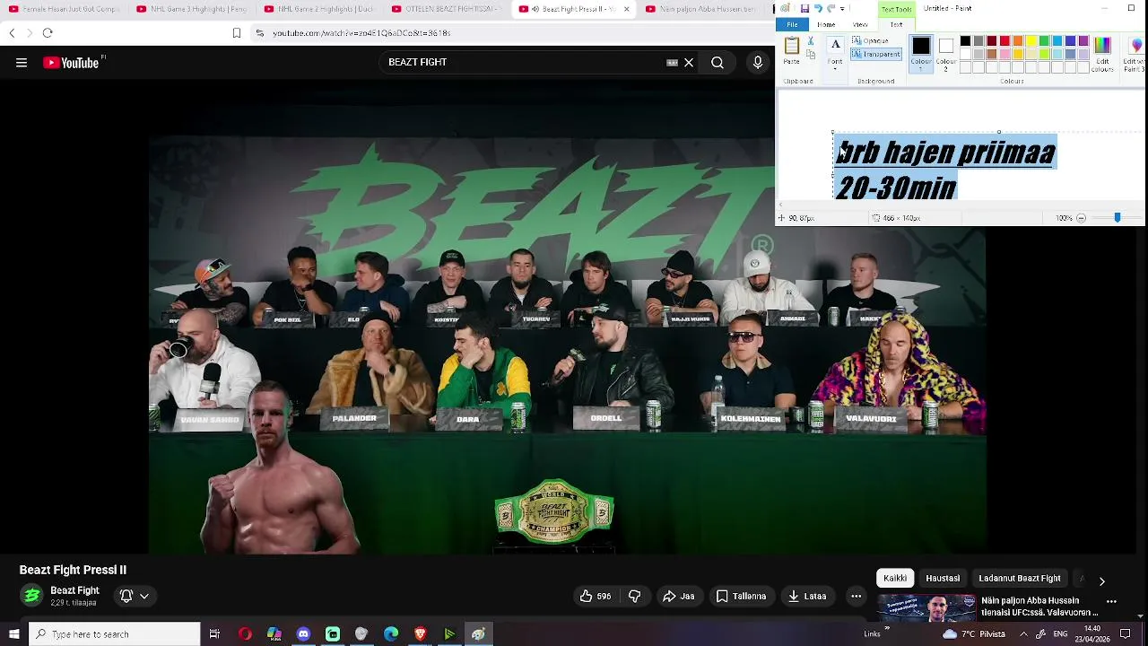Open Beazt Fight channel name link
Screen dimensions: 1148x646
point(74,590)
